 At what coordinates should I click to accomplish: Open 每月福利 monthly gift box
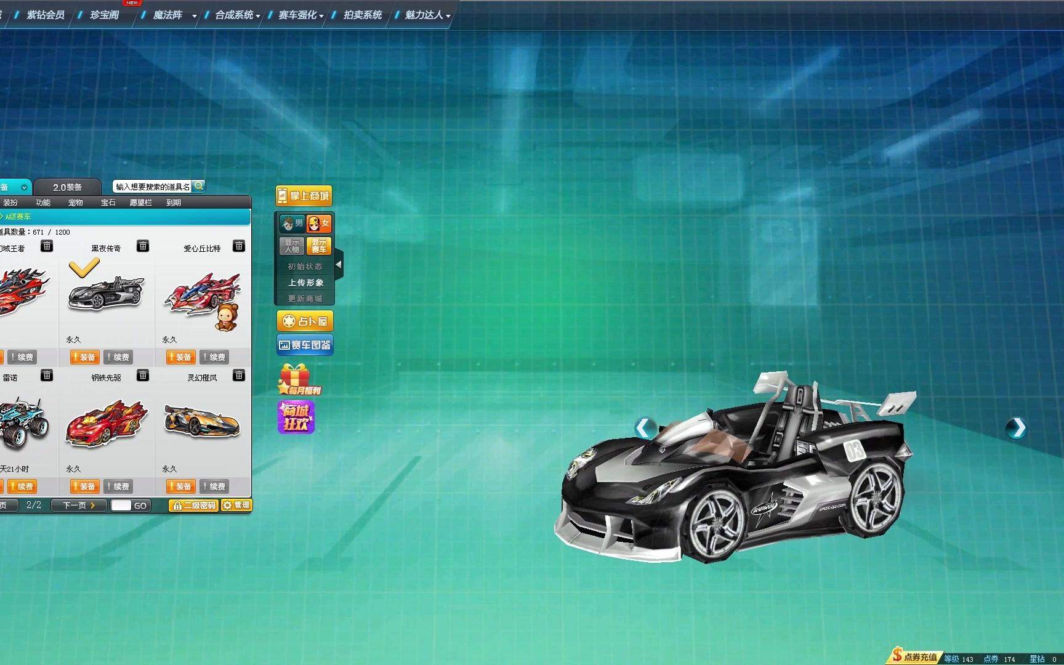coord(298,379)
